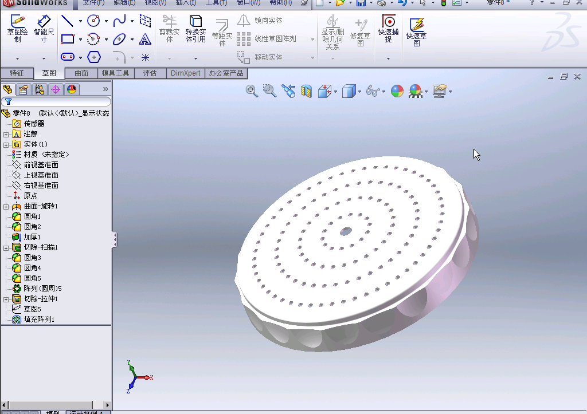Select the 圆角3 feature in the tree
The width and height of the screenshot is (587, 414).
point(31,258)
